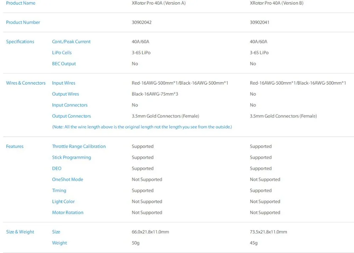
Task: Click the Motor Rotation label
Action: tap(68, 213)
